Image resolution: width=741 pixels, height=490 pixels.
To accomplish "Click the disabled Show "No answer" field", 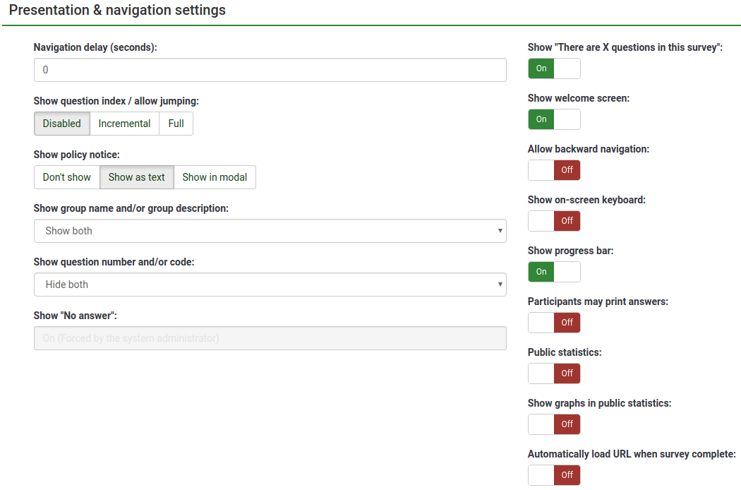I will (x=270, y=338).
